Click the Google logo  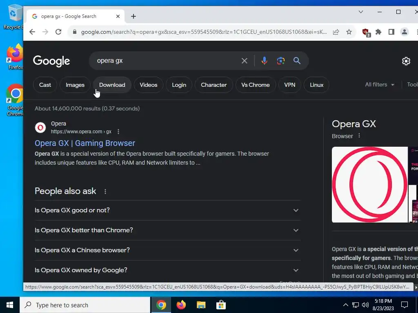(x=51, y=61)
